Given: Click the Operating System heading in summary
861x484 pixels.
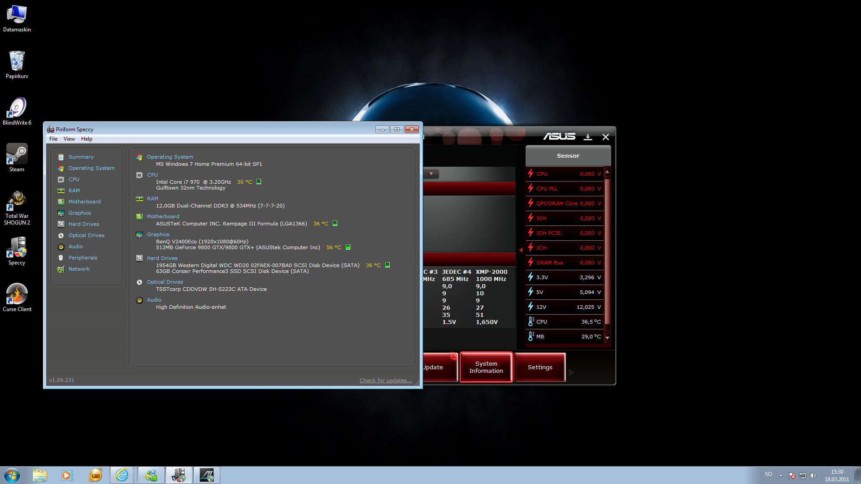Looking at the screenshot, I should (170, 157).
